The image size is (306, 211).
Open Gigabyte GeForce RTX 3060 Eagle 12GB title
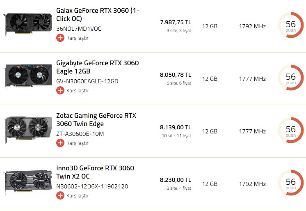(x=98, y=67)
